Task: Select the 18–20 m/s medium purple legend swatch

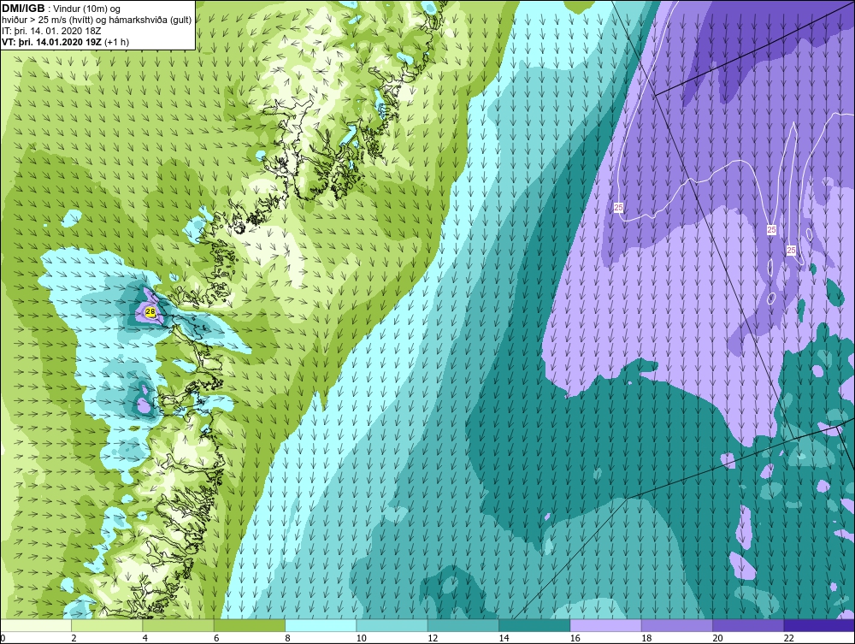Action: pyautogui.click(x=676, y=625)
